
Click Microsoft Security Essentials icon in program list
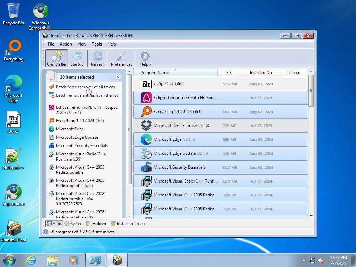[146, 167]
